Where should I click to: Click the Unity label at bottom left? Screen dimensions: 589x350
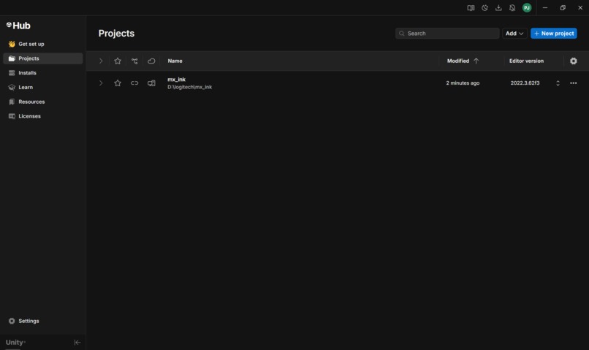[15, 342]
